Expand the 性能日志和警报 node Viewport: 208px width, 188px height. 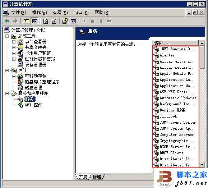point(14,59)
